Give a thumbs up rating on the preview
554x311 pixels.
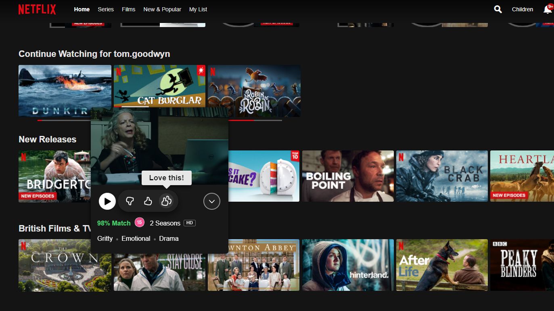coord(148,201)
